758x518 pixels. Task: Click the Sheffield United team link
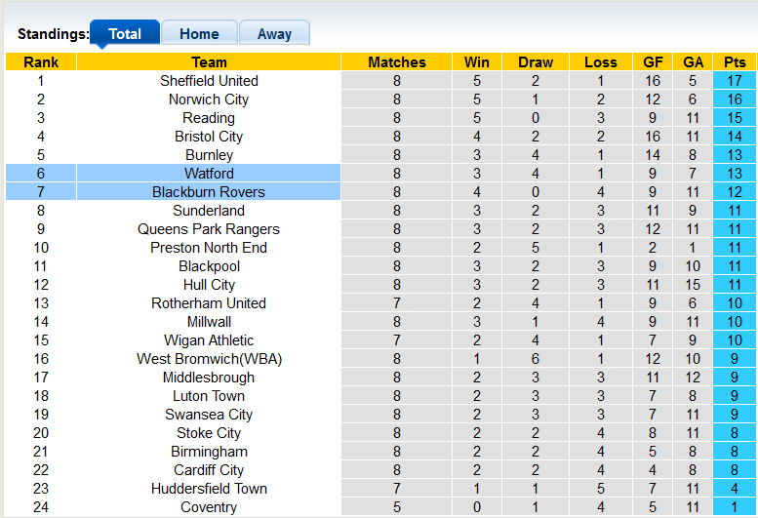[209, 81]
